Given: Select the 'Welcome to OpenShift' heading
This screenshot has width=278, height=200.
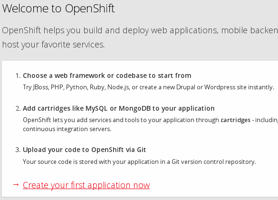Looking at the screenshot, I should (x=58, y=9).
